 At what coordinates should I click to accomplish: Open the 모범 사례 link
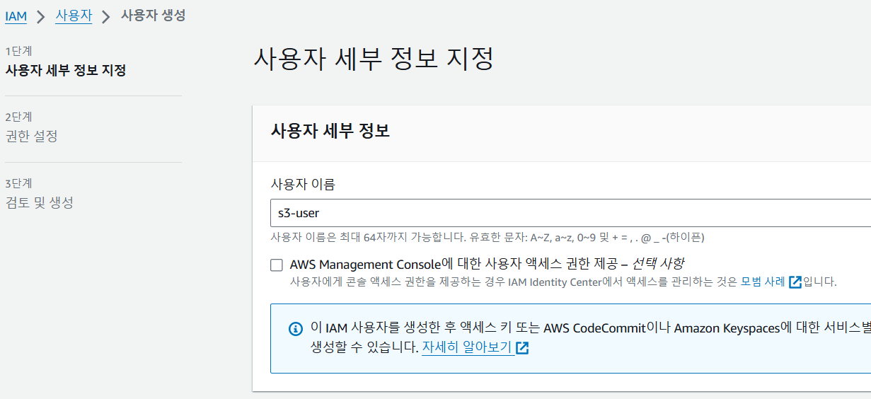coord(763,282)
